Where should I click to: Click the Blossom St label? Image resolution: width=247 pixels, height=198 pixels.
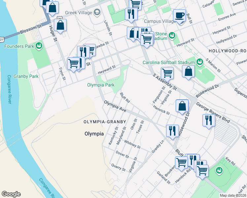[x=31, y=29]
